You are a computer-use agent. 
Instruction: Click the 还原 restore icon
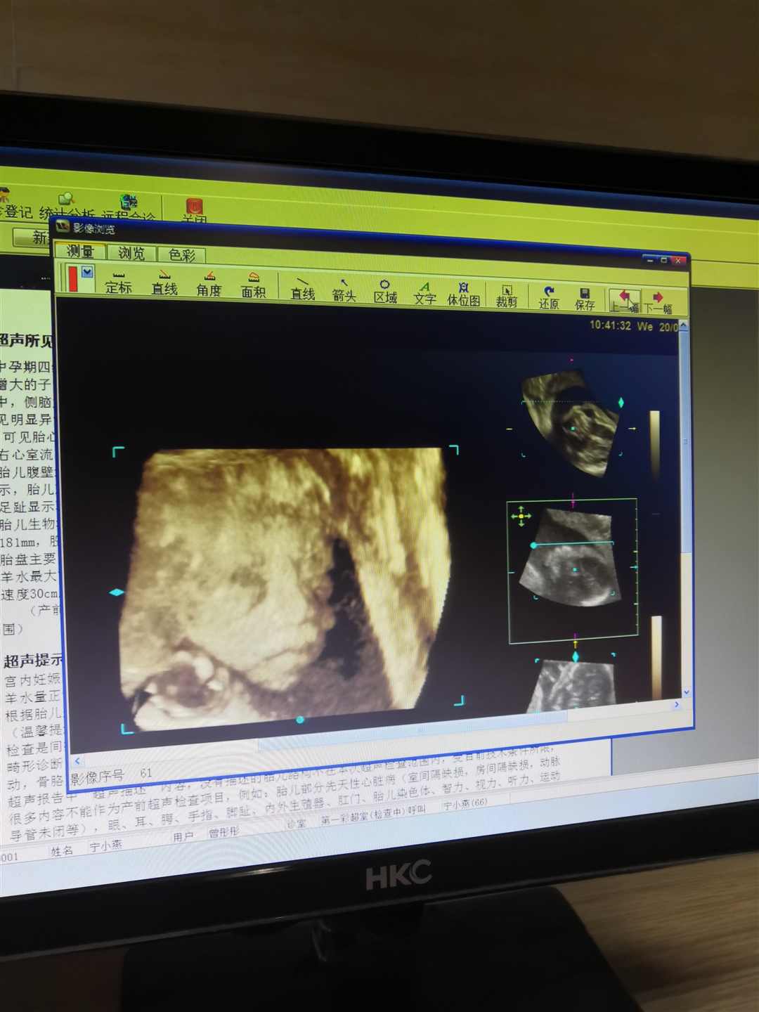[x=549, y=298]
